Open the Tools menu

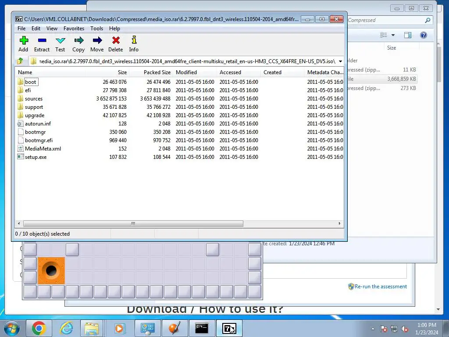(96, 29)
